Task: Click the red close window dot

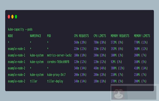Action: click(9, 17)
